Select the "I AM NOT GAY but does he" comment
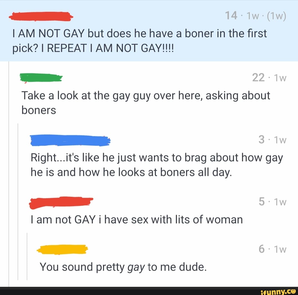The height and width of the screenshot is (295, 298). pos(149,30)
